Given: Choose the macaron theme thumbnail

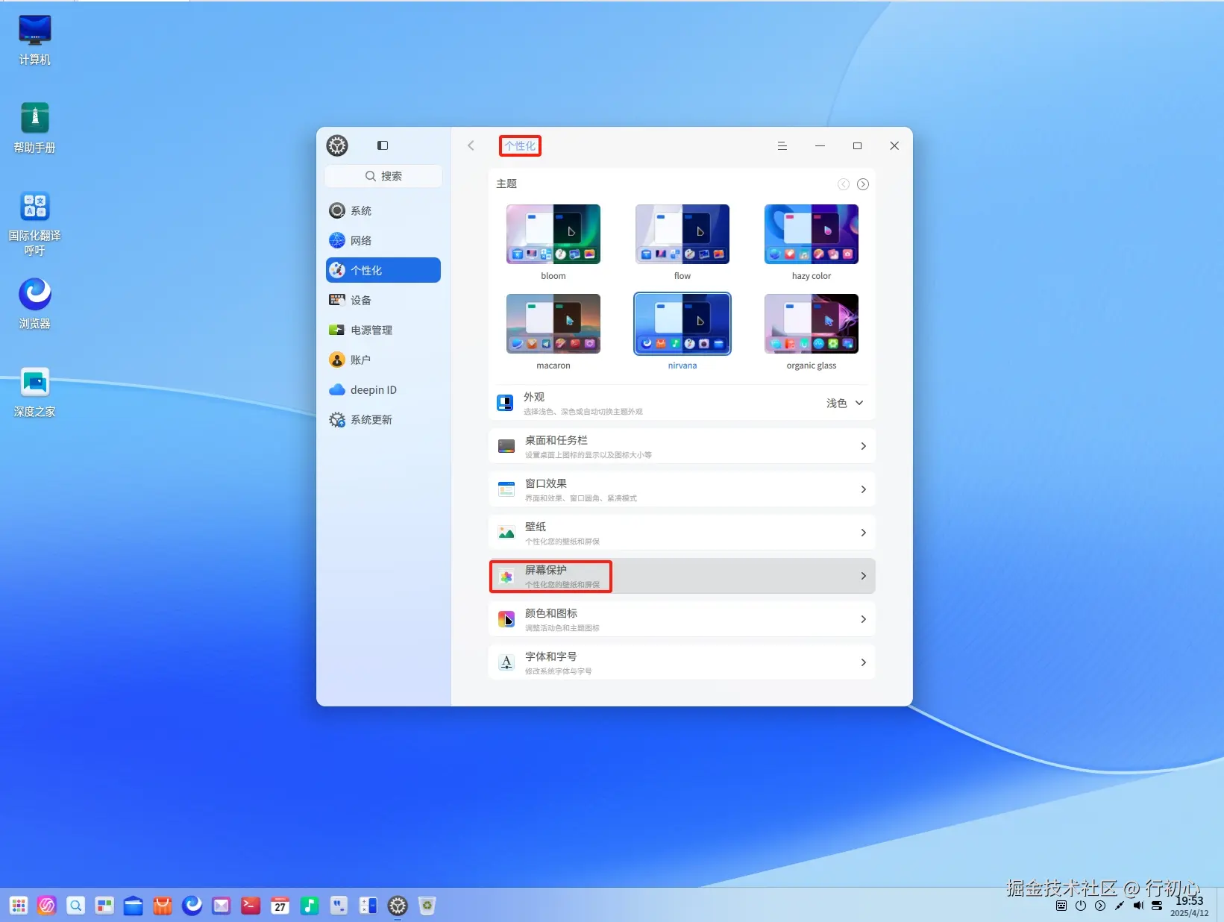Looking at the screenshot, I should (553, 324).
